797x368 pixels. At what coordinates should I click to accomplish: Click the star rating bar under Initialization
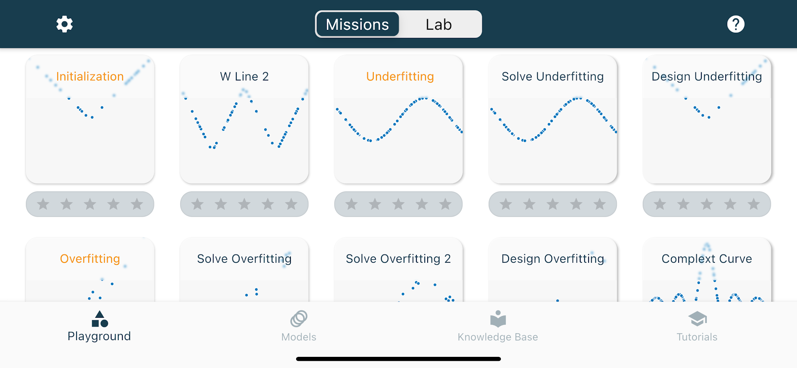click(90, 204)
